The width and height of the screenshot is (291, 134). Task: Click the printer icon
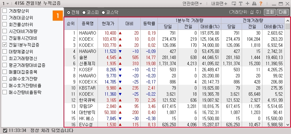[254, 3]
